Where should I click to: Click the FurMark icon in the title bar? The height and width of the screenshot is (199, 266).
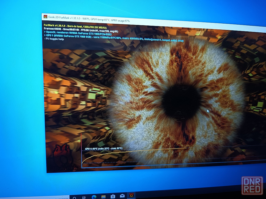tap(45, 16)
